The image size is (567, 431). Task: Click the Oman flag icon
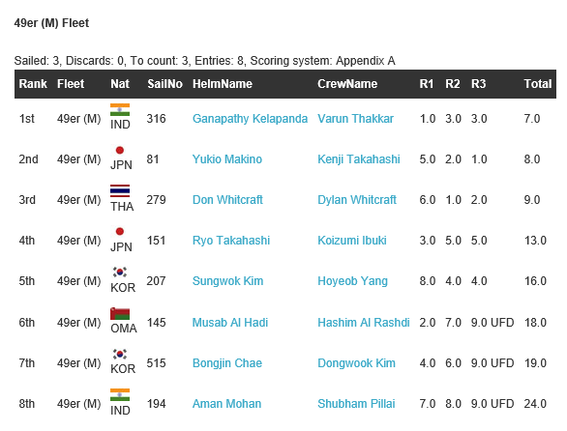tap(120, 313)
